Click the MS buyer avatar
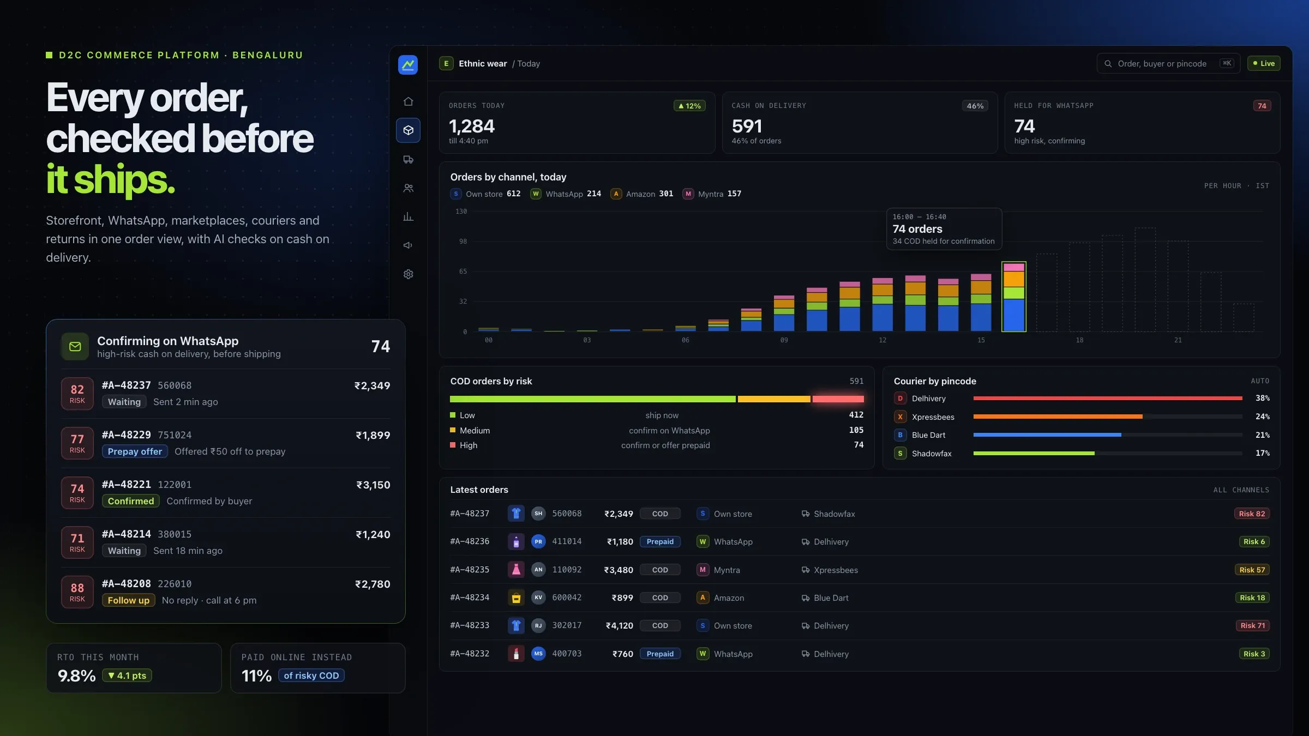The image size is (1309, 736). (x=538, y=654)
